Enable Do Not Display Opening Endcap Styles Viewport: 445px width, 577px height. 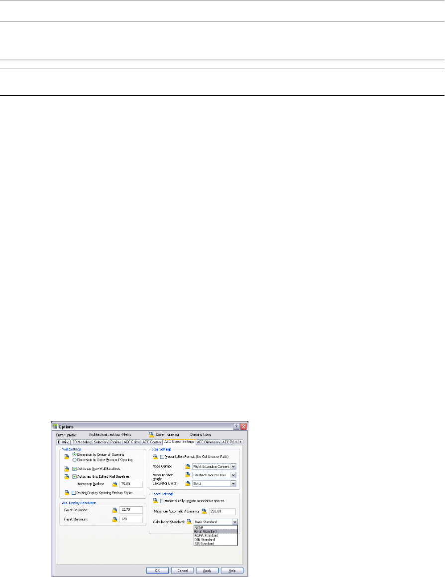coord(74,492)
